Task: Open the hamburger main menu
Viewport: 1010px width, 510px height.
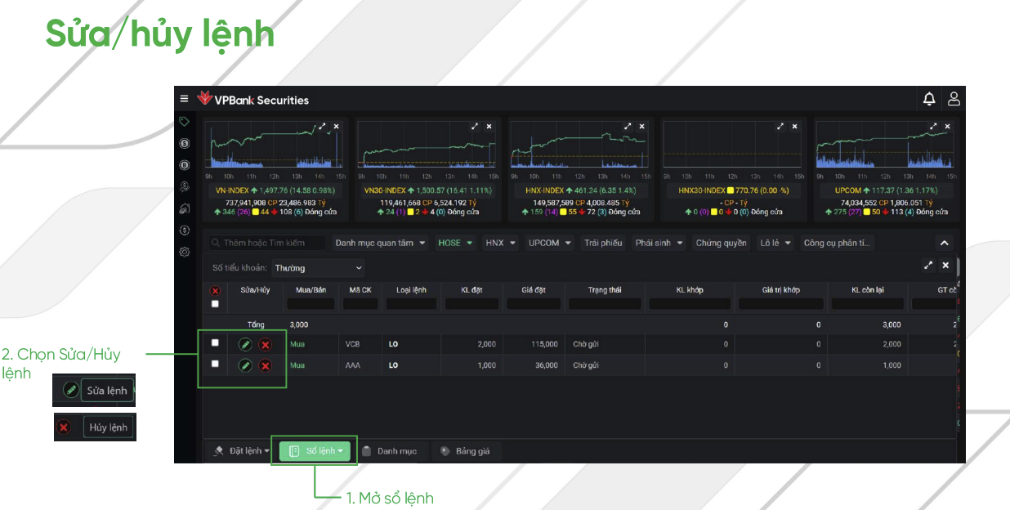Action: click(x=184, y=99)
